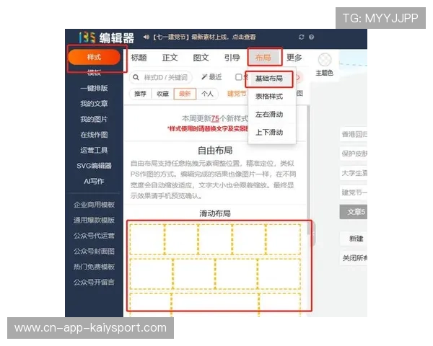Screen dimensions: 433x346
Task: Open the 更多 tab
Action: (294, 58)
